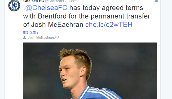Open the che.lc/e2wTEH short link
Screen dimensions: 172x99
[x=109, y=25]
